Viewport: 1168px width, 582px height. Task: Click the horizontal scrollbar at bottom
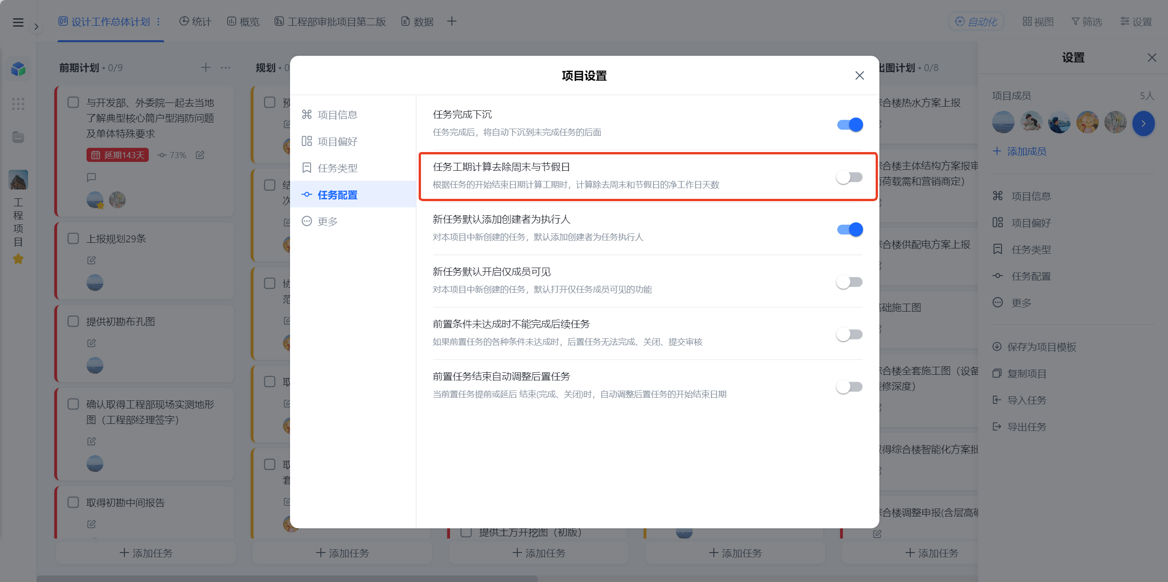287,579
